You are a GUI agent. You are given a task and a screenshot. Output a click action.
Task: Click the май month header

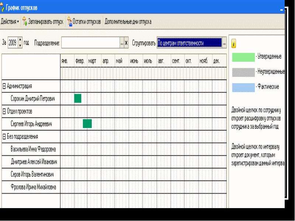point(122,61)
